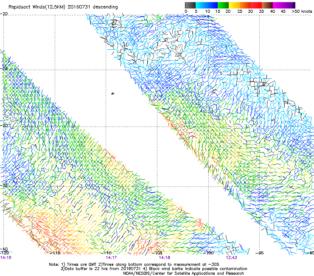Click the longitude label '-105'

pos(157,253)
